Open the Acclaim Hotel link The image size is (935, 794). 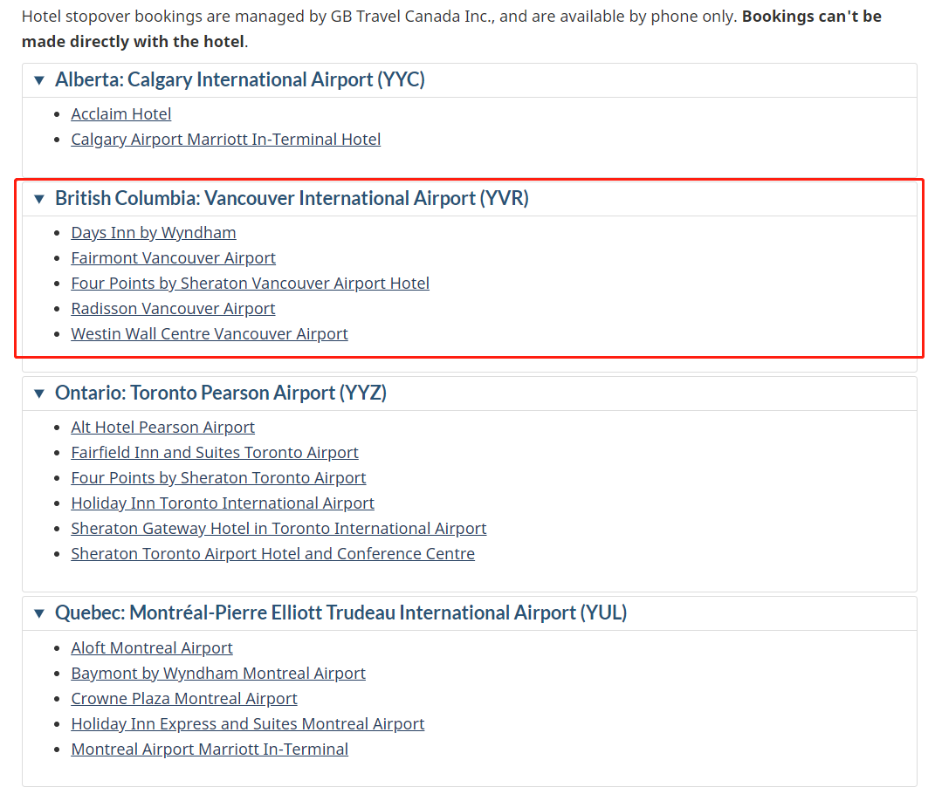(121, 113)
